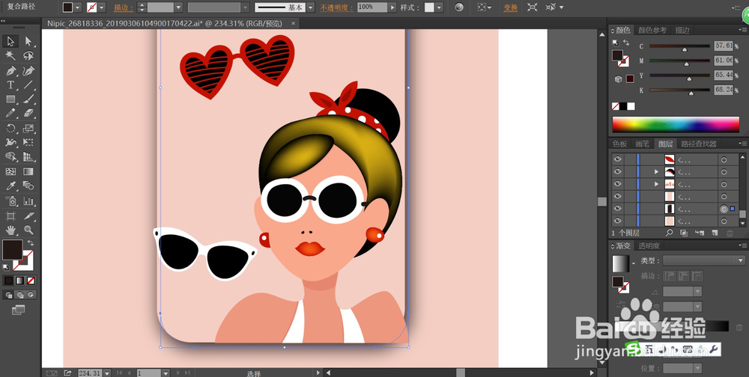
Task: Select the Type tool
Action: [x=10, y=85]
